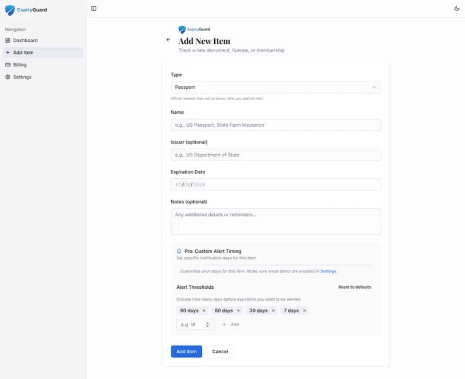Image resolution: width=465 pixels, height=379 pixels.
Task: Click the Notes optional text area
Action: [276, 222]
